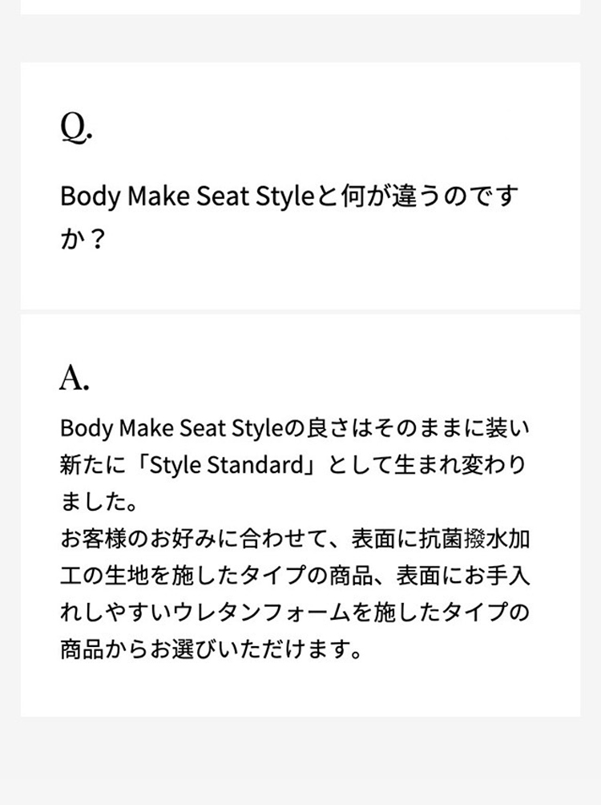601x805 pixels.
Task: Click the line starting お客様のお好みに
Action: [295, 539]
